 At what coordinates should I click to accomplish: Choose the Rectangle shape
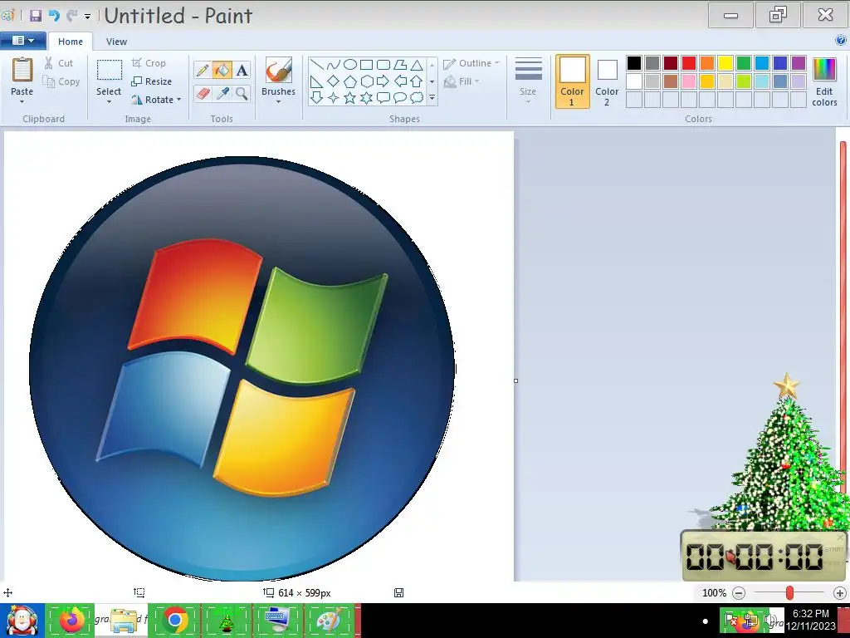(366, 65)
